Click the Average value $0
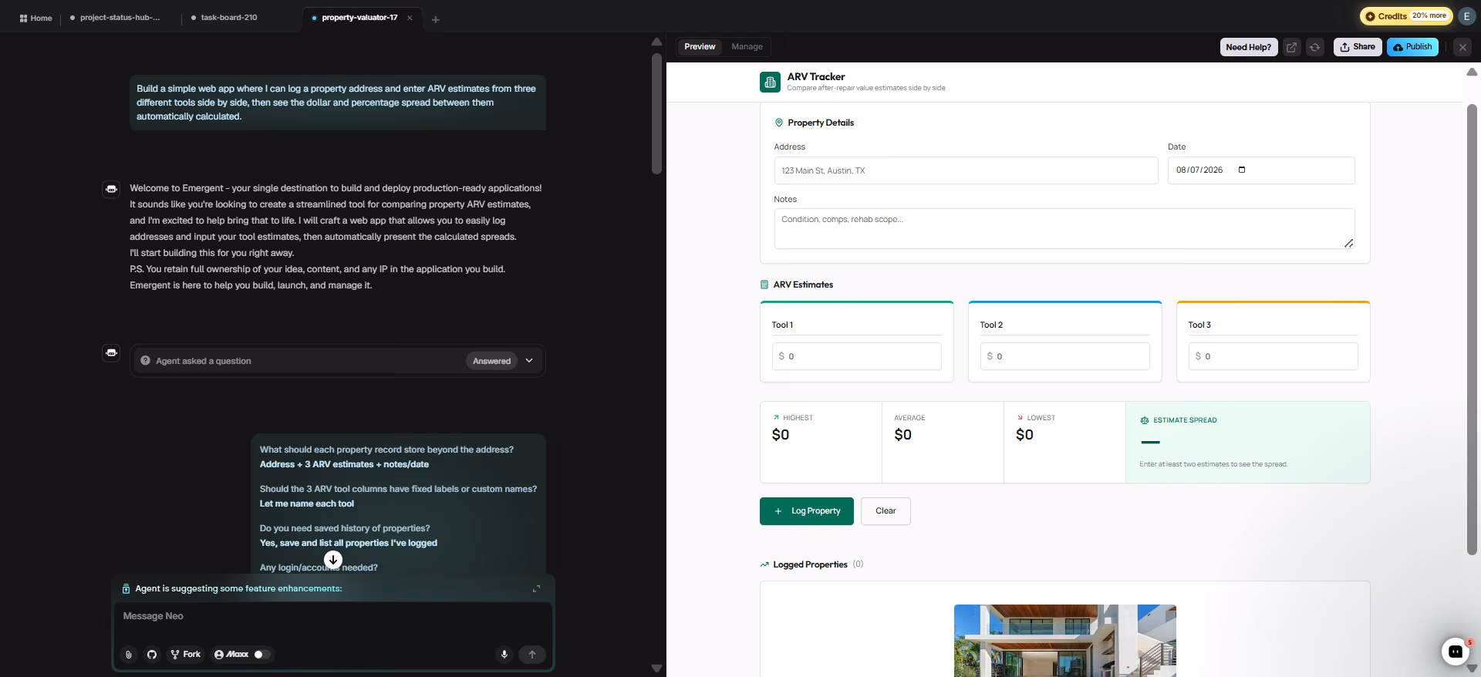 point(902,435)
